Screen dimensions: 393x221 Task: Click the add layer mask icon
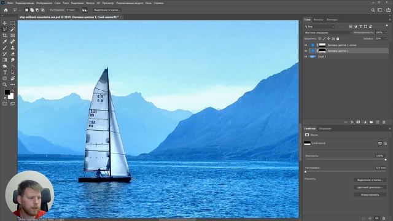359,122
